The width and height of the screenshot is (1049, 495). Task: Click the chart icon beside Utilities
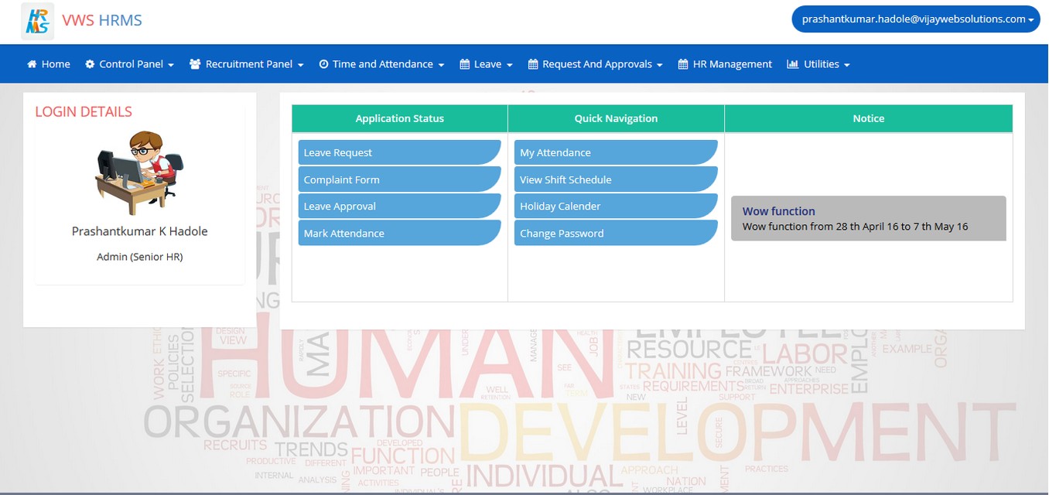coord(793,63)
